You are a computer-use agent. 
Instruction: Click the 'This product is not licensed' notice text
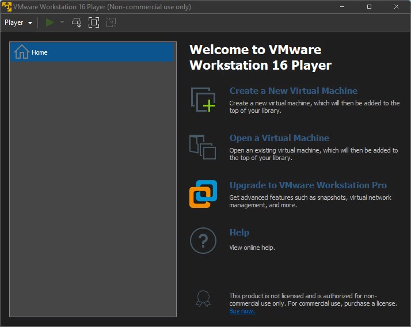(x=313, y=299)
